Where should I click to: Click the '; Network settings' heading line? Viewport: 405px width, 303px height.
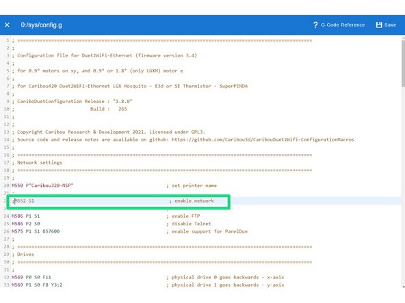(x=37, y=162)
